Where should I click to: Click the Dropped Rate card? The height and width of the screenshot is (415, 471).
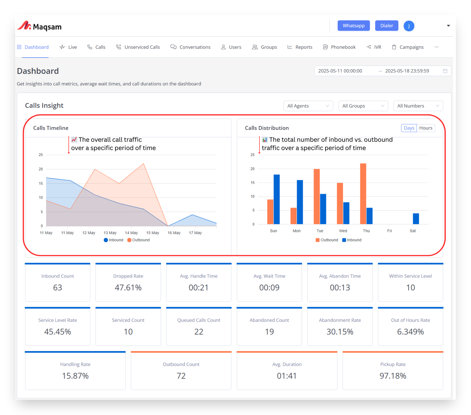tap(128, 282)
